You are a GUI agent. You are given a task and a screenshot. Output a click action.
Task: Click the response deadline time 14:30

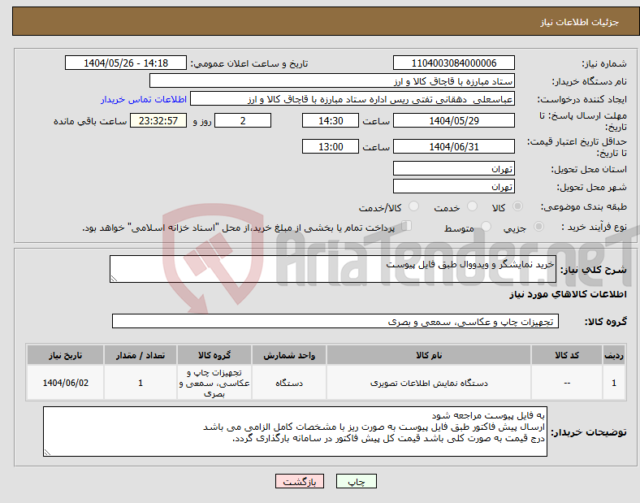coord(331,120)
